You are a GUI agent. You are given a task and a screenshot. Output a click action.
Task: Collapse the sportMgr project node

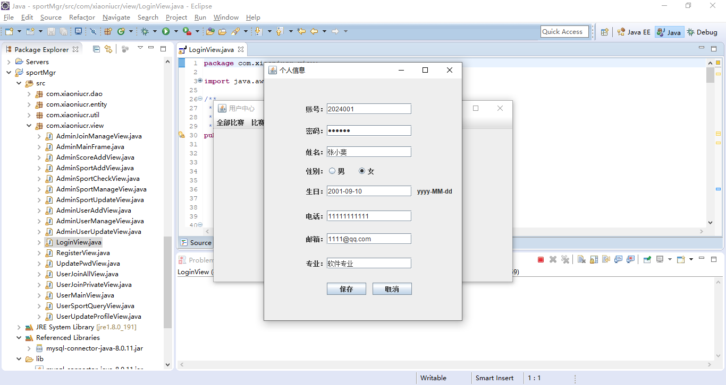(9, 73)
